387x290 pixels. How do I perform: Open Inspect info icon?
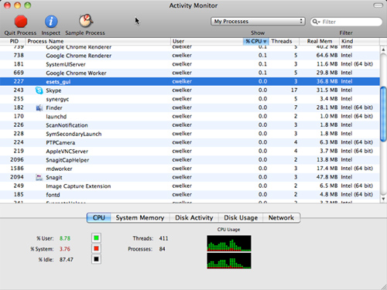point(51,21)
